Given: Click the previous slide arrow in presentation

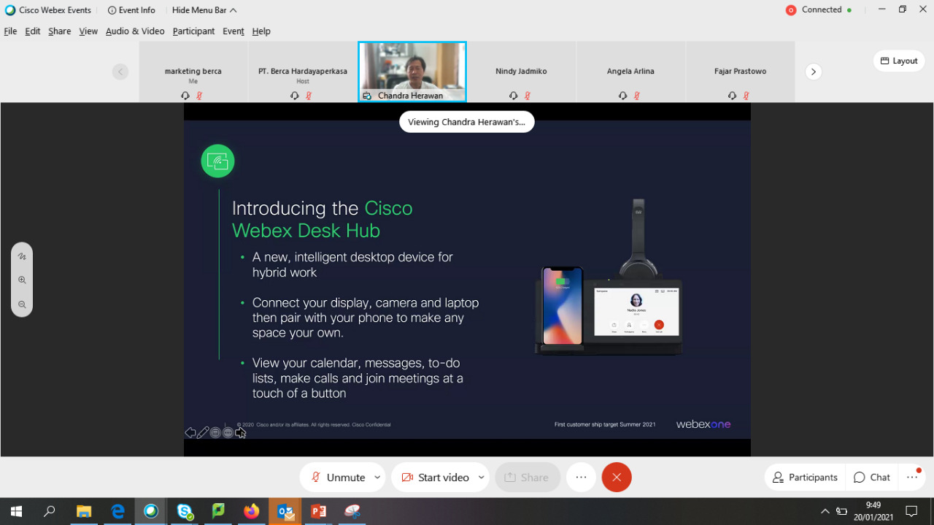Looking at the screenshot, I should click(190, 433).
